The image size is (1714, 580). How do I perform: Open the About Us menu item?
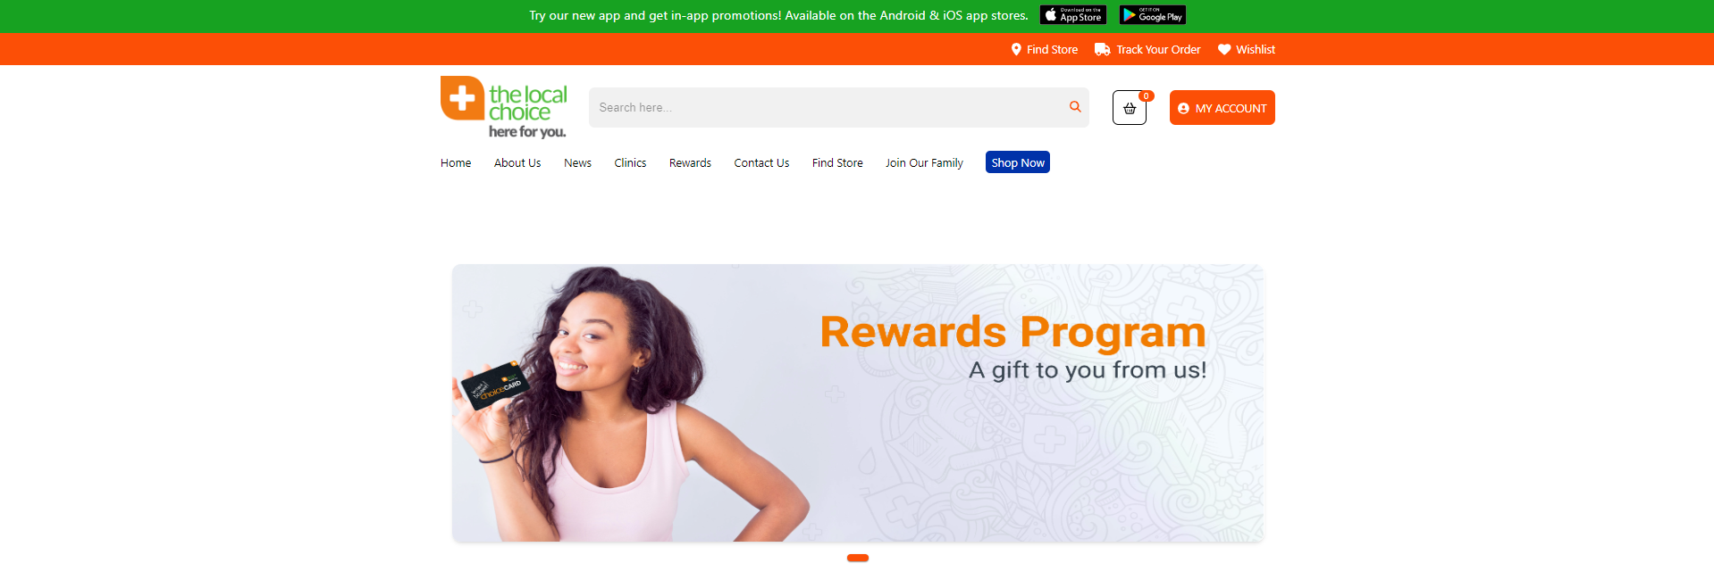pyautogui.click(x=517, y=163)
